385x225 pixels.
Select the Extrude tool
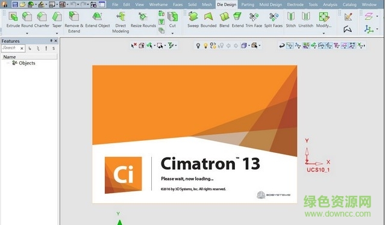coord(13,20)
